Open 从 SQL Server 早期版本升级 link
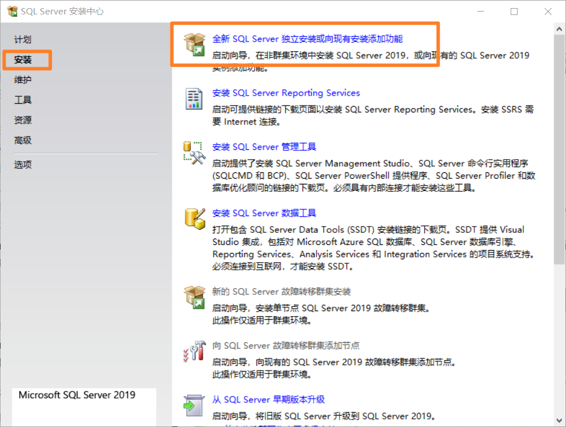The width and height of the screenshot is (566, 427). click(269, 399)
